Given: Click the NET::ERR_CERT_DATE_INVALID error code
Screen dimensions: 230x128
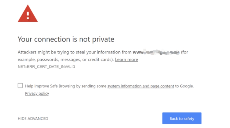Looking at the screenshot, I should (x=46, y=67).
